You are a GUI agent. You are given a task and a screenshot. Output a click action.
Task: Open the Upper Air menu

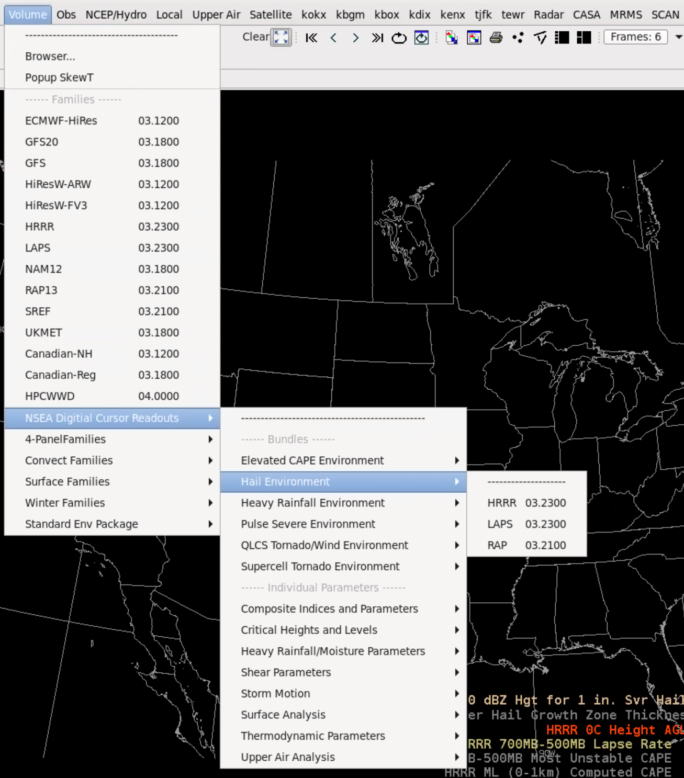pyautogui.click(x=216, y=15)
